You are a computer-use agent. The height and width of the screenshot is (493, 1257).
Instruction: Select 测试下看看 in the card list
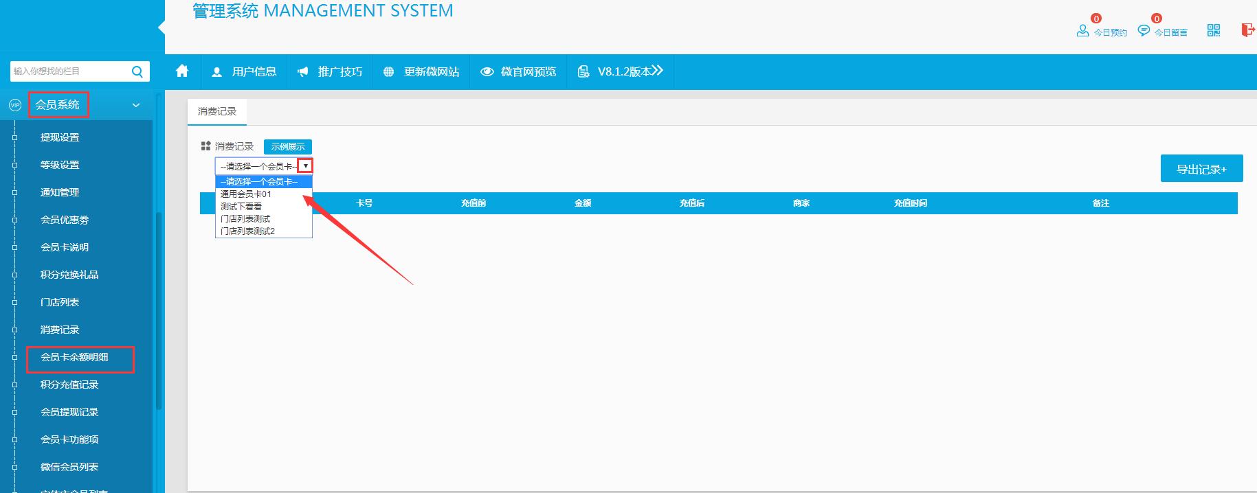pos(241,207)
